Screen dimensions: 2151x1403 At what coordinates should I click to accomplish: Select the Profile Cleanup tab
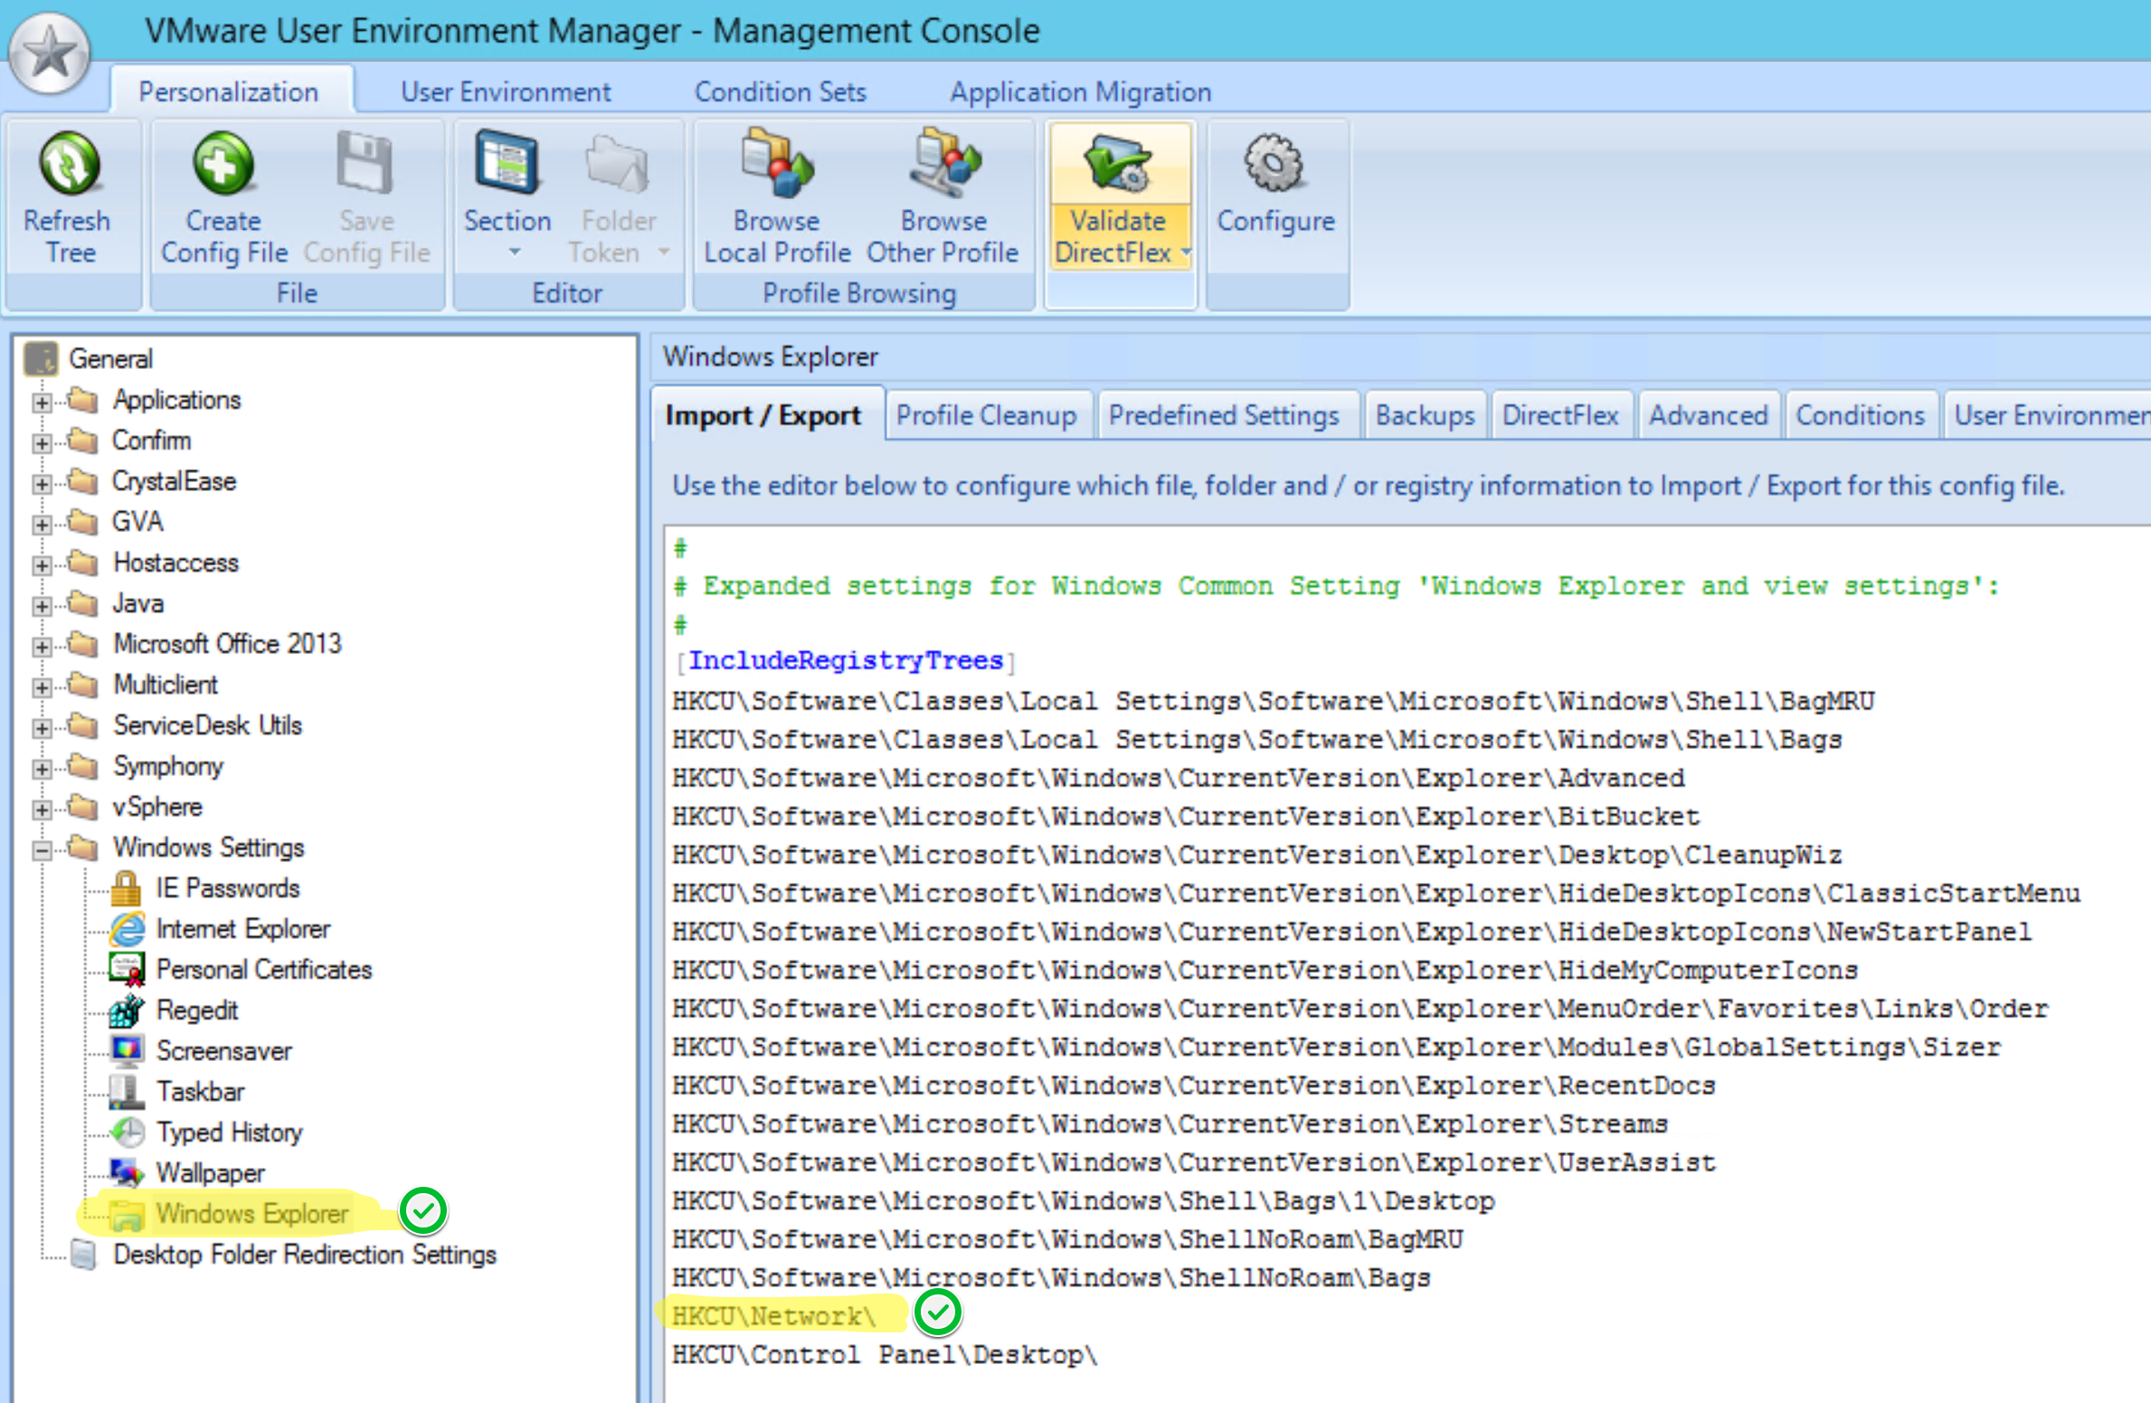click(x=987, y=415)
